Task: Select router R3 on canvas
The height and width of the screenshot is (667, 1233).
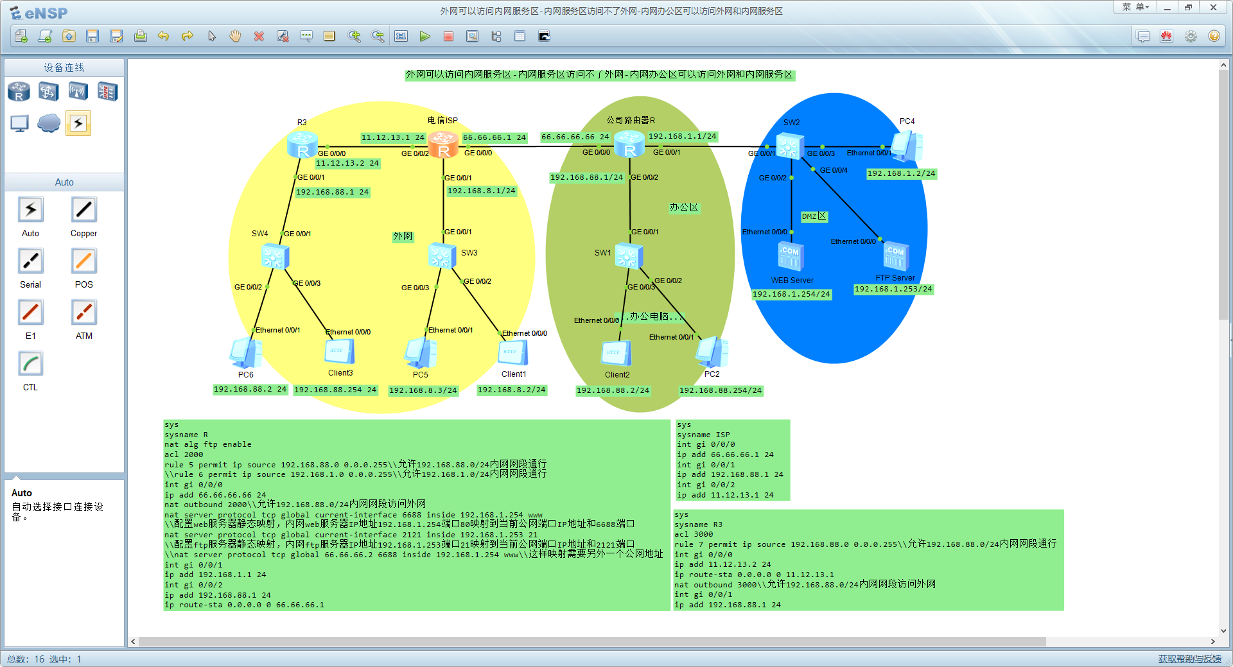Action: (x=302, y=144)
